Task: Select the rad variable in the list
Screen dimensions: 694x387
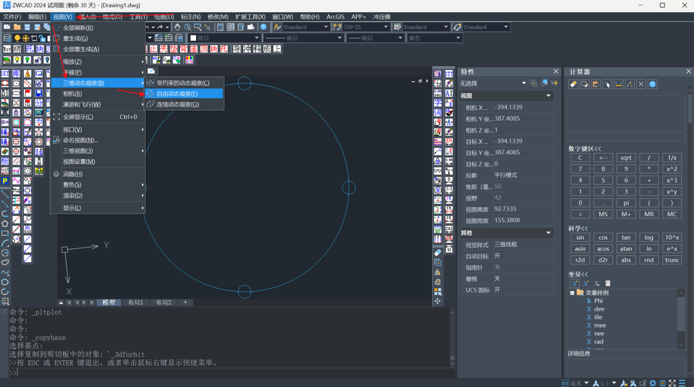Action: coord(599,341)
